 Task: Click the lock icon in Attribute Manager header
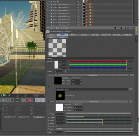tap(128, 28)
